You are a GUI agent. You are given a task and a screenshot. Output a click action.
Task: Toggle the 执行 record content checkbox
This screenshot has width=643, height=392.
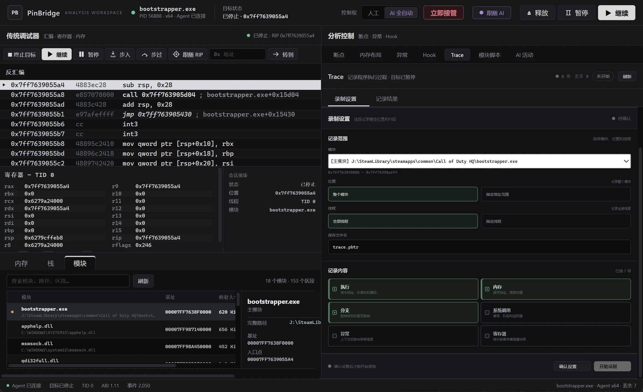tap(335, 289)
